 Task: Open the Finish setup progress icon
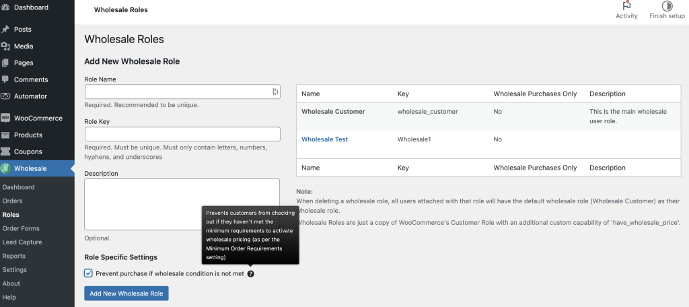[x=667, y=6]
